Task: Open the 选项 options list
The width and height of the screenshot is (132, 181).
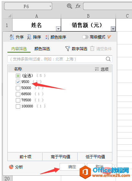Action: 102,69
